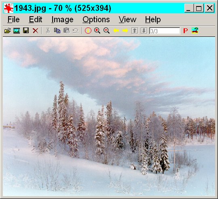Viewport: 218px width, 199px height.
Task: Go to next image with right yellow arrow
Action: pos(125,30)
